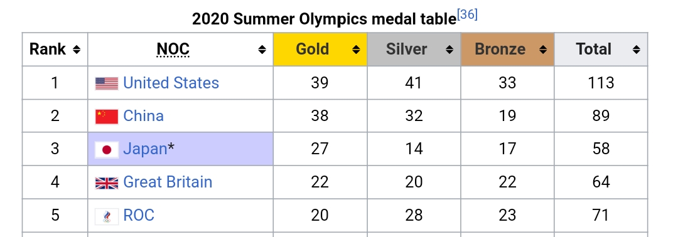Open the Japan link
The width and height of the screenshot is (678, 237).
click(145, 149)
